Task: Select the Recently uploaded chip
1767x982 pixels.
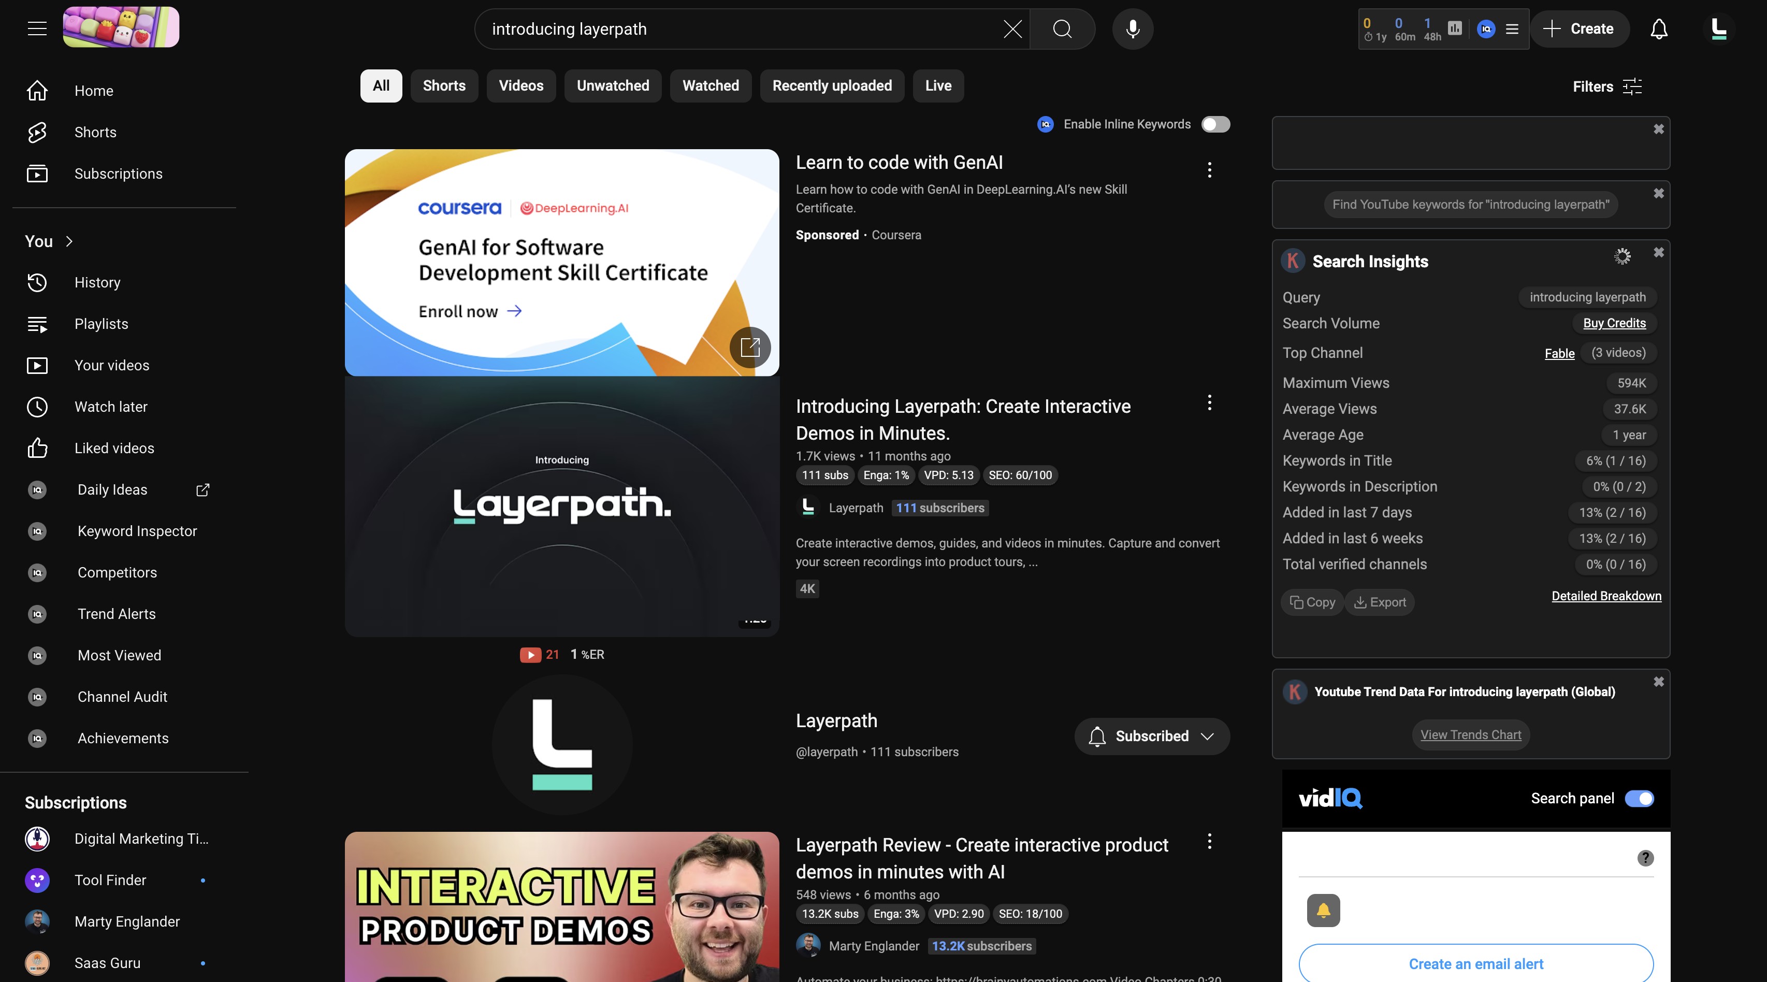Action: (832, 86)
